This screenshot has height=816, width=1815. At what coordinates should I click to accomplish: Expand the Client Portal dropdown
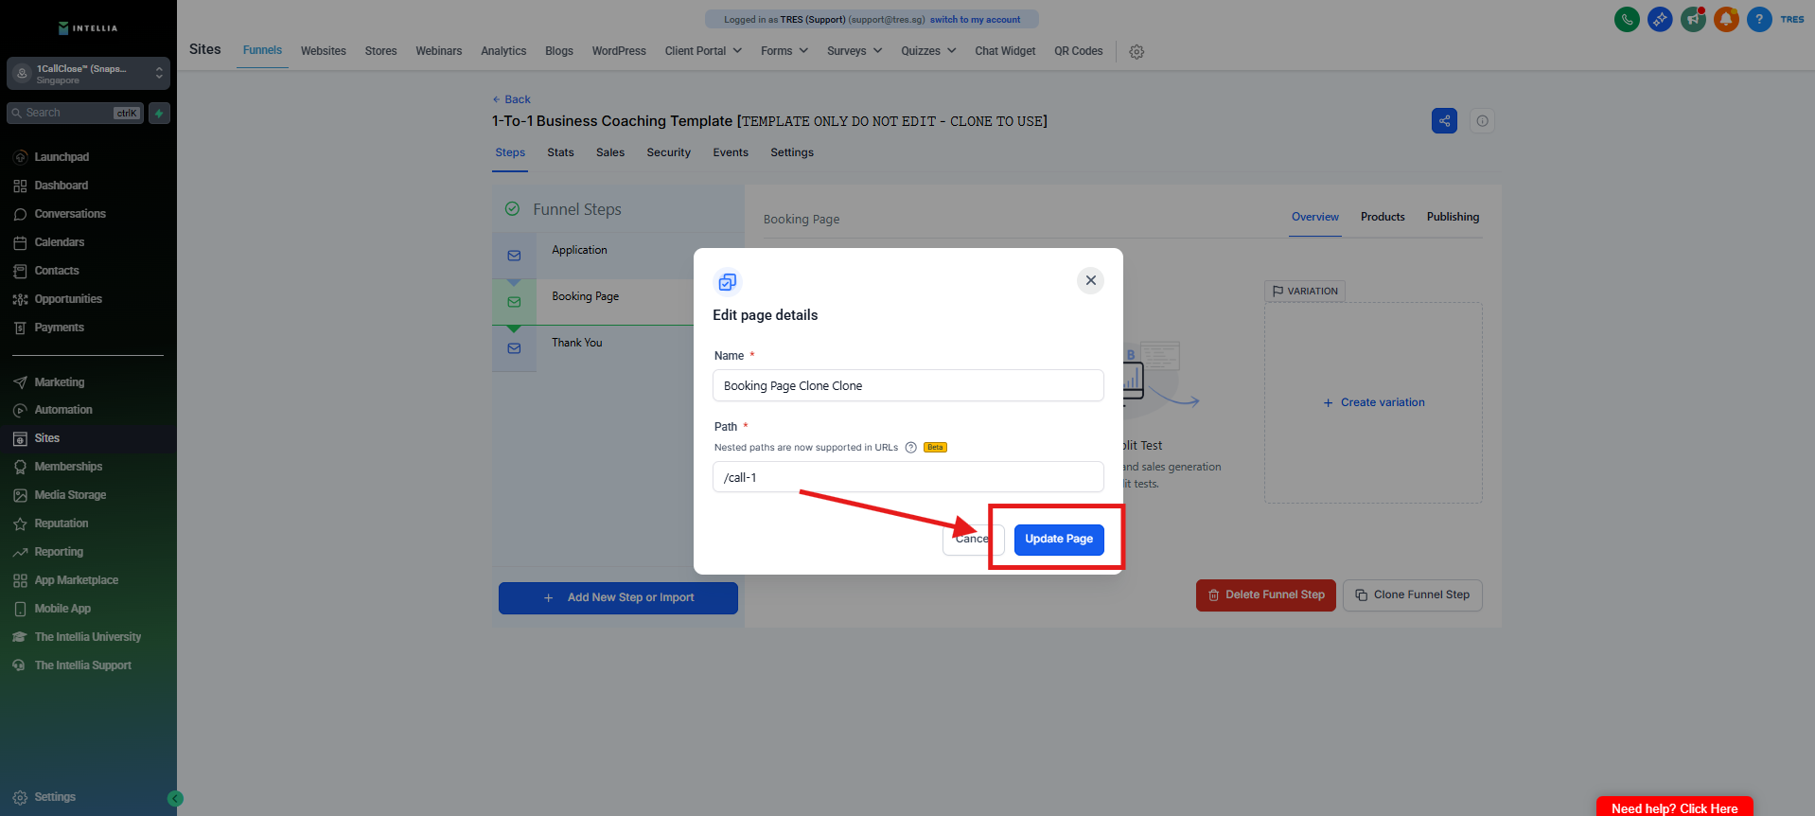click(703, 51)
